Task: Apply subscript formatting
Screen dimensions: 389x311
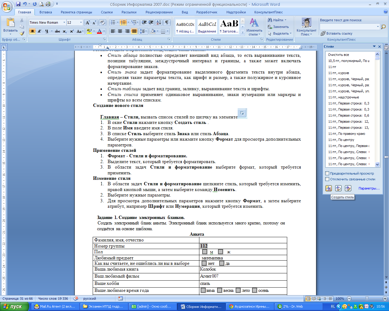Action: tap(64, 31)
